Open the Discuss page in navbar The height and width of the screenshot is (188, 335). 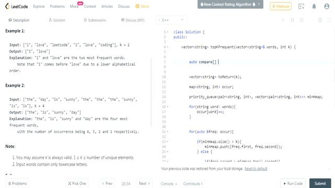coord(124,6)
